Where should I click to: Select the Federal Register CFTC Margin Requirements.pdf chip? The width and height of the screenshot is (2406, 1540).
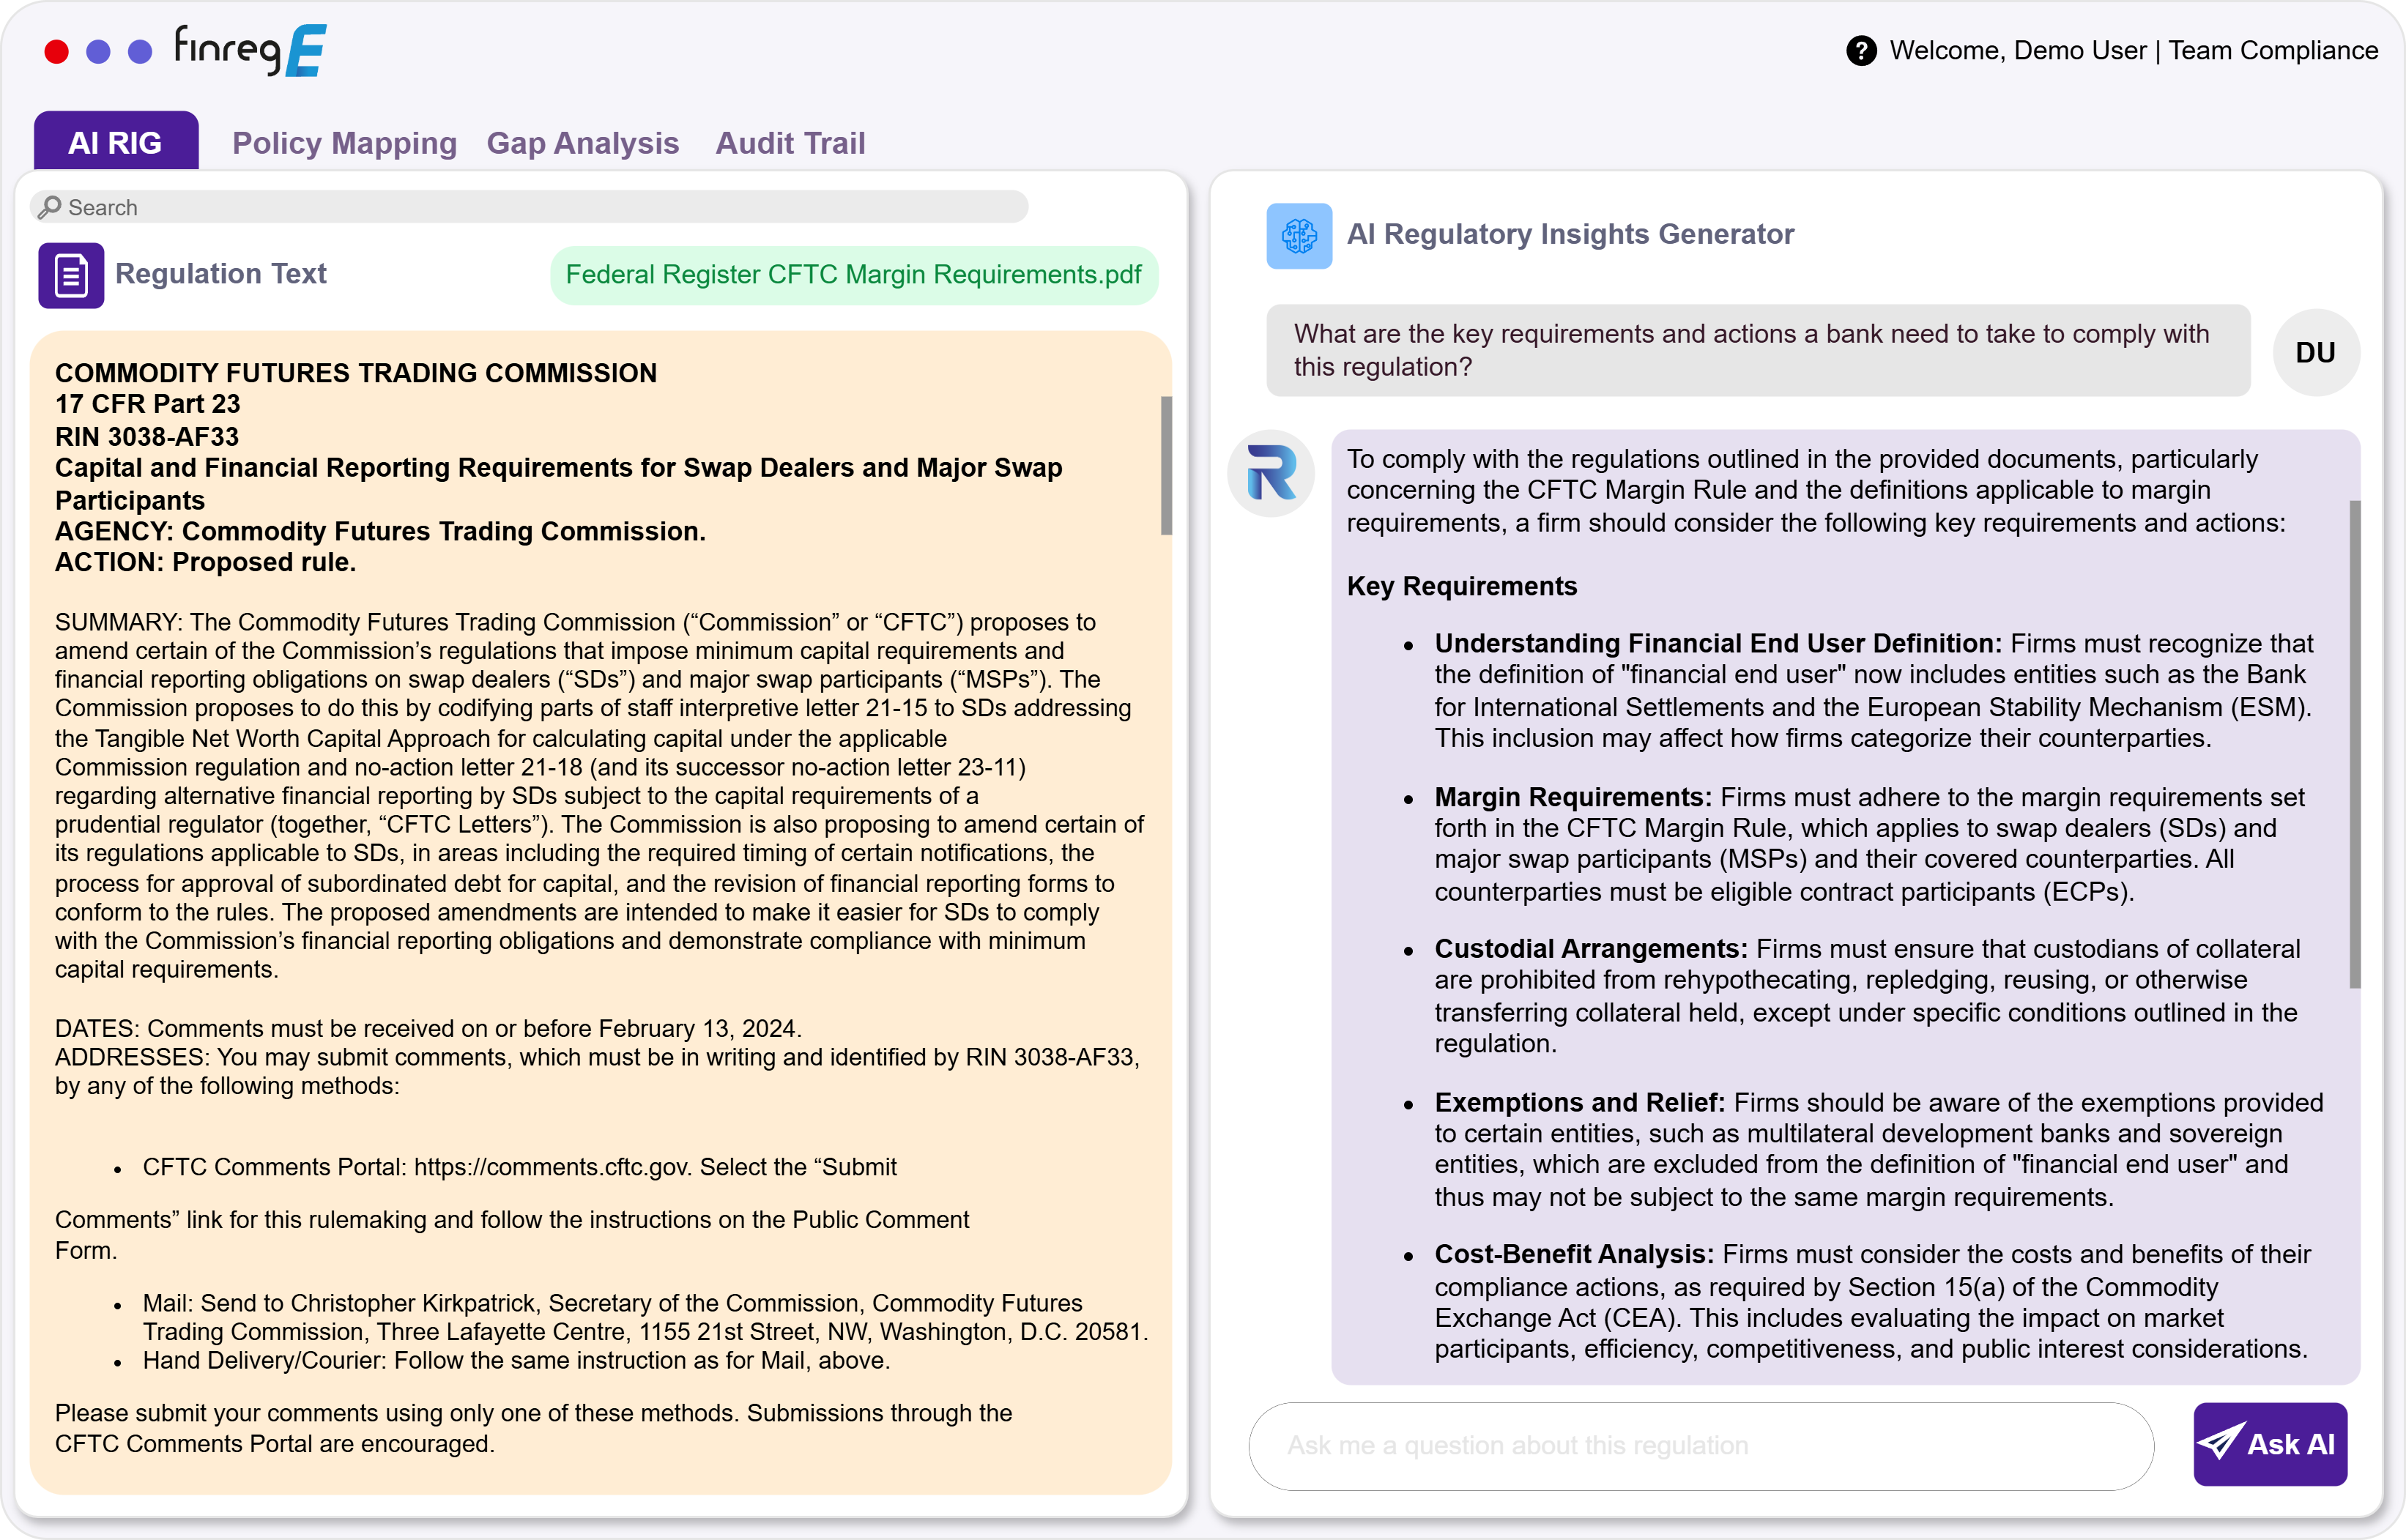[853, 275]
